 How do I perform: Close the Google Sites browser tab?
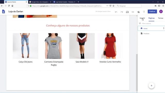[x=51, y=2]
